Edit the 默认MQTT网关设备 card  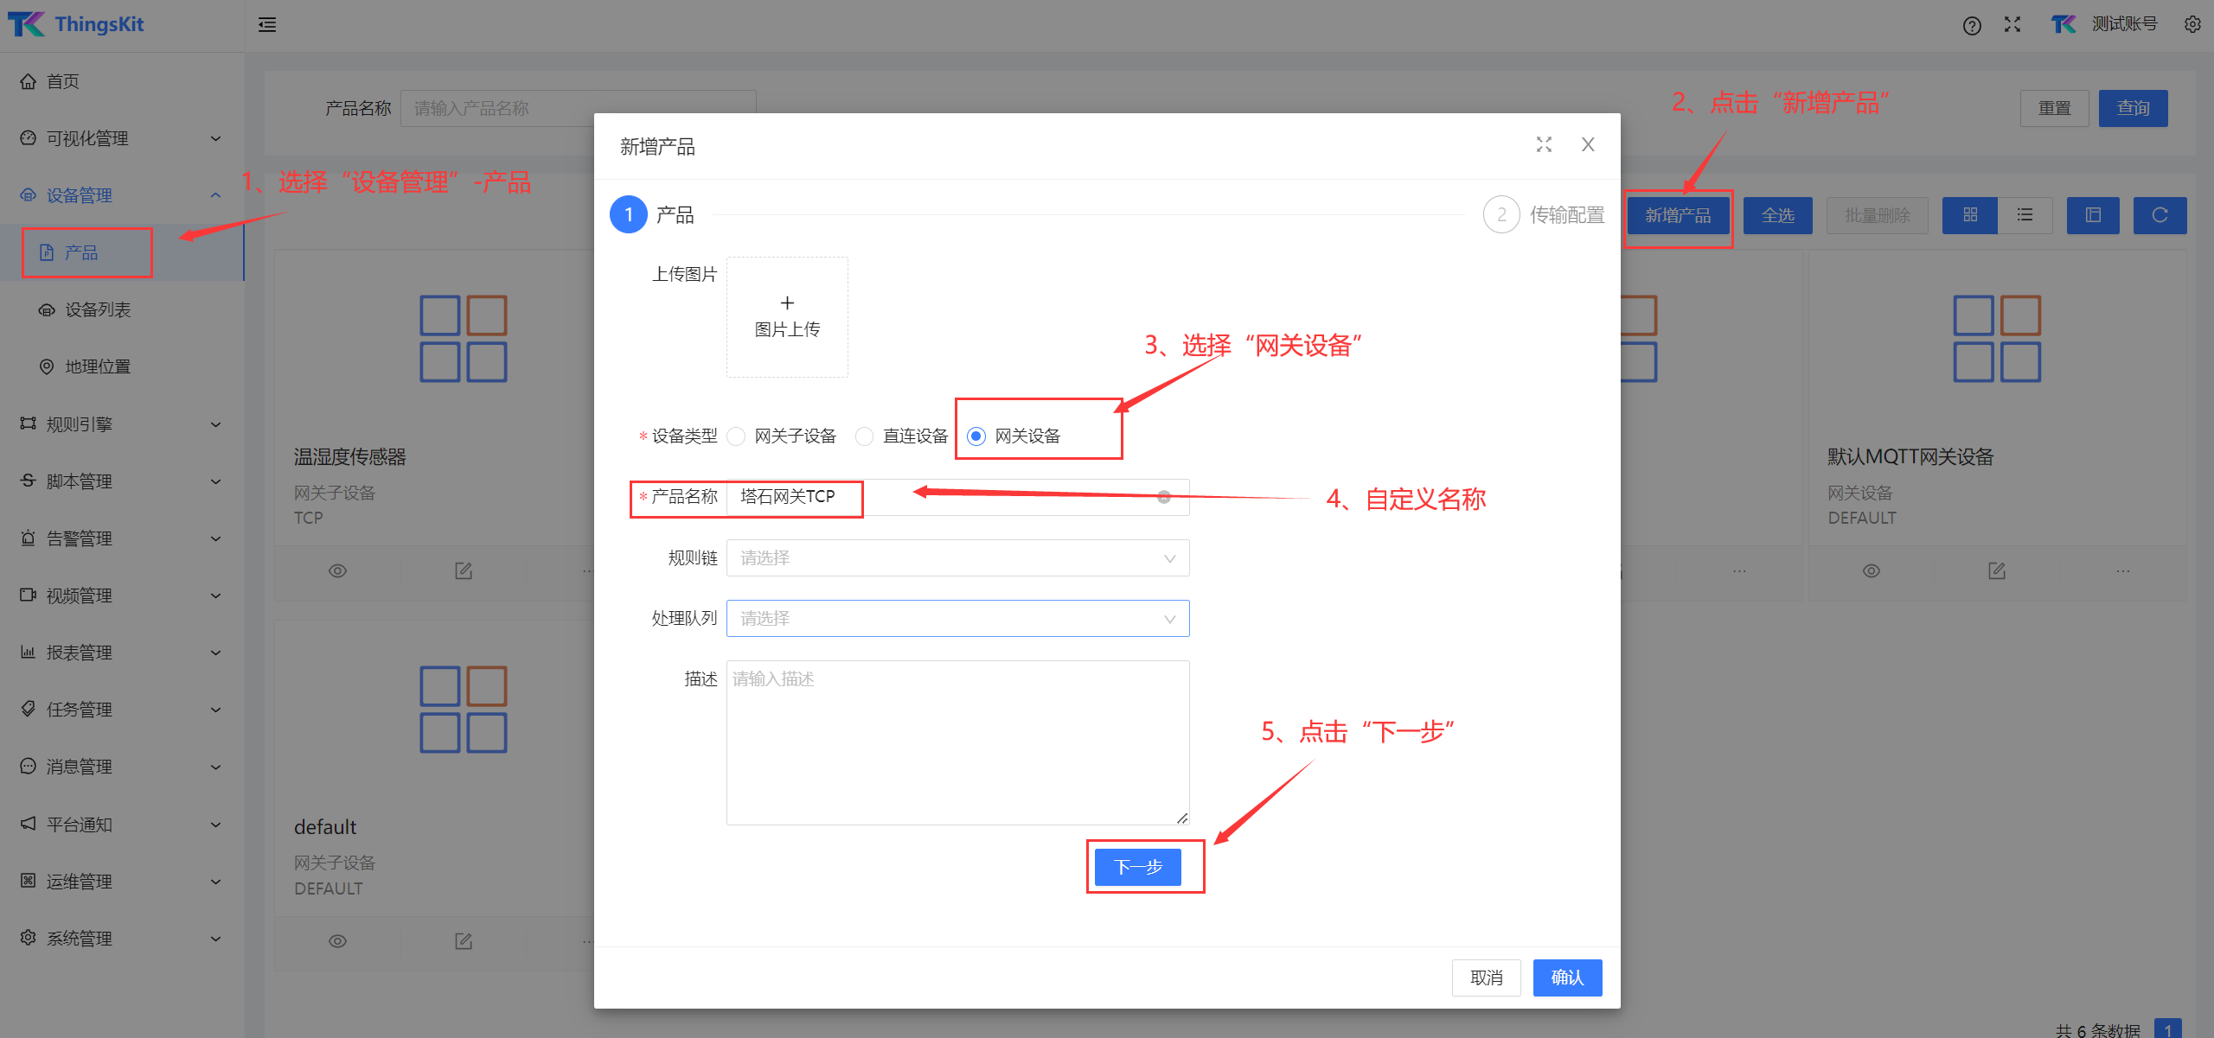1997,570
